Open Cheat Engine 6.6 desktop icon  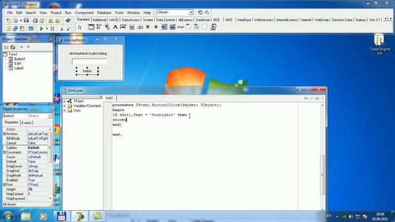[x=380, y=45]
